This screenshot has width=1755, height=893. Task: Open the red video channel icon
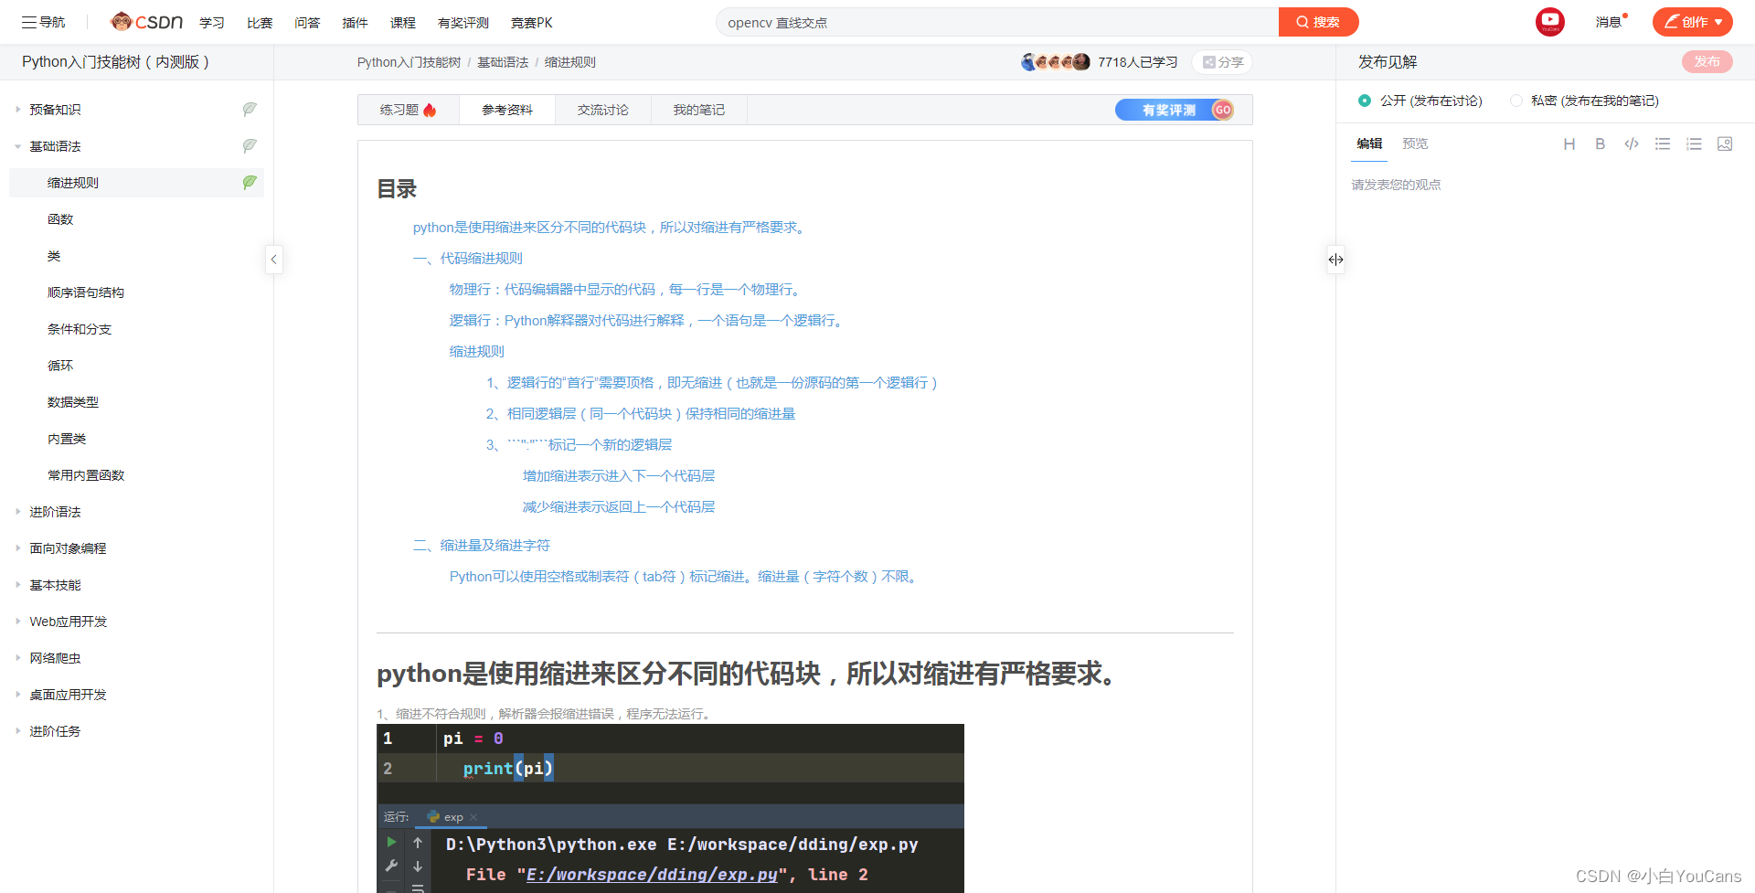(1549, 22)
